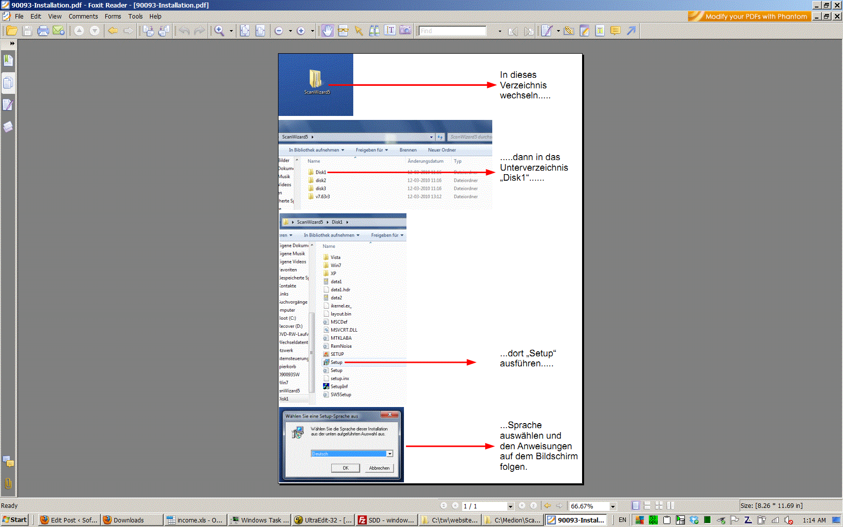The height and width of the screenshot is (527, 843).
Task: Switch to continuous page layout in status bar
Action: (x=647, y=506)
